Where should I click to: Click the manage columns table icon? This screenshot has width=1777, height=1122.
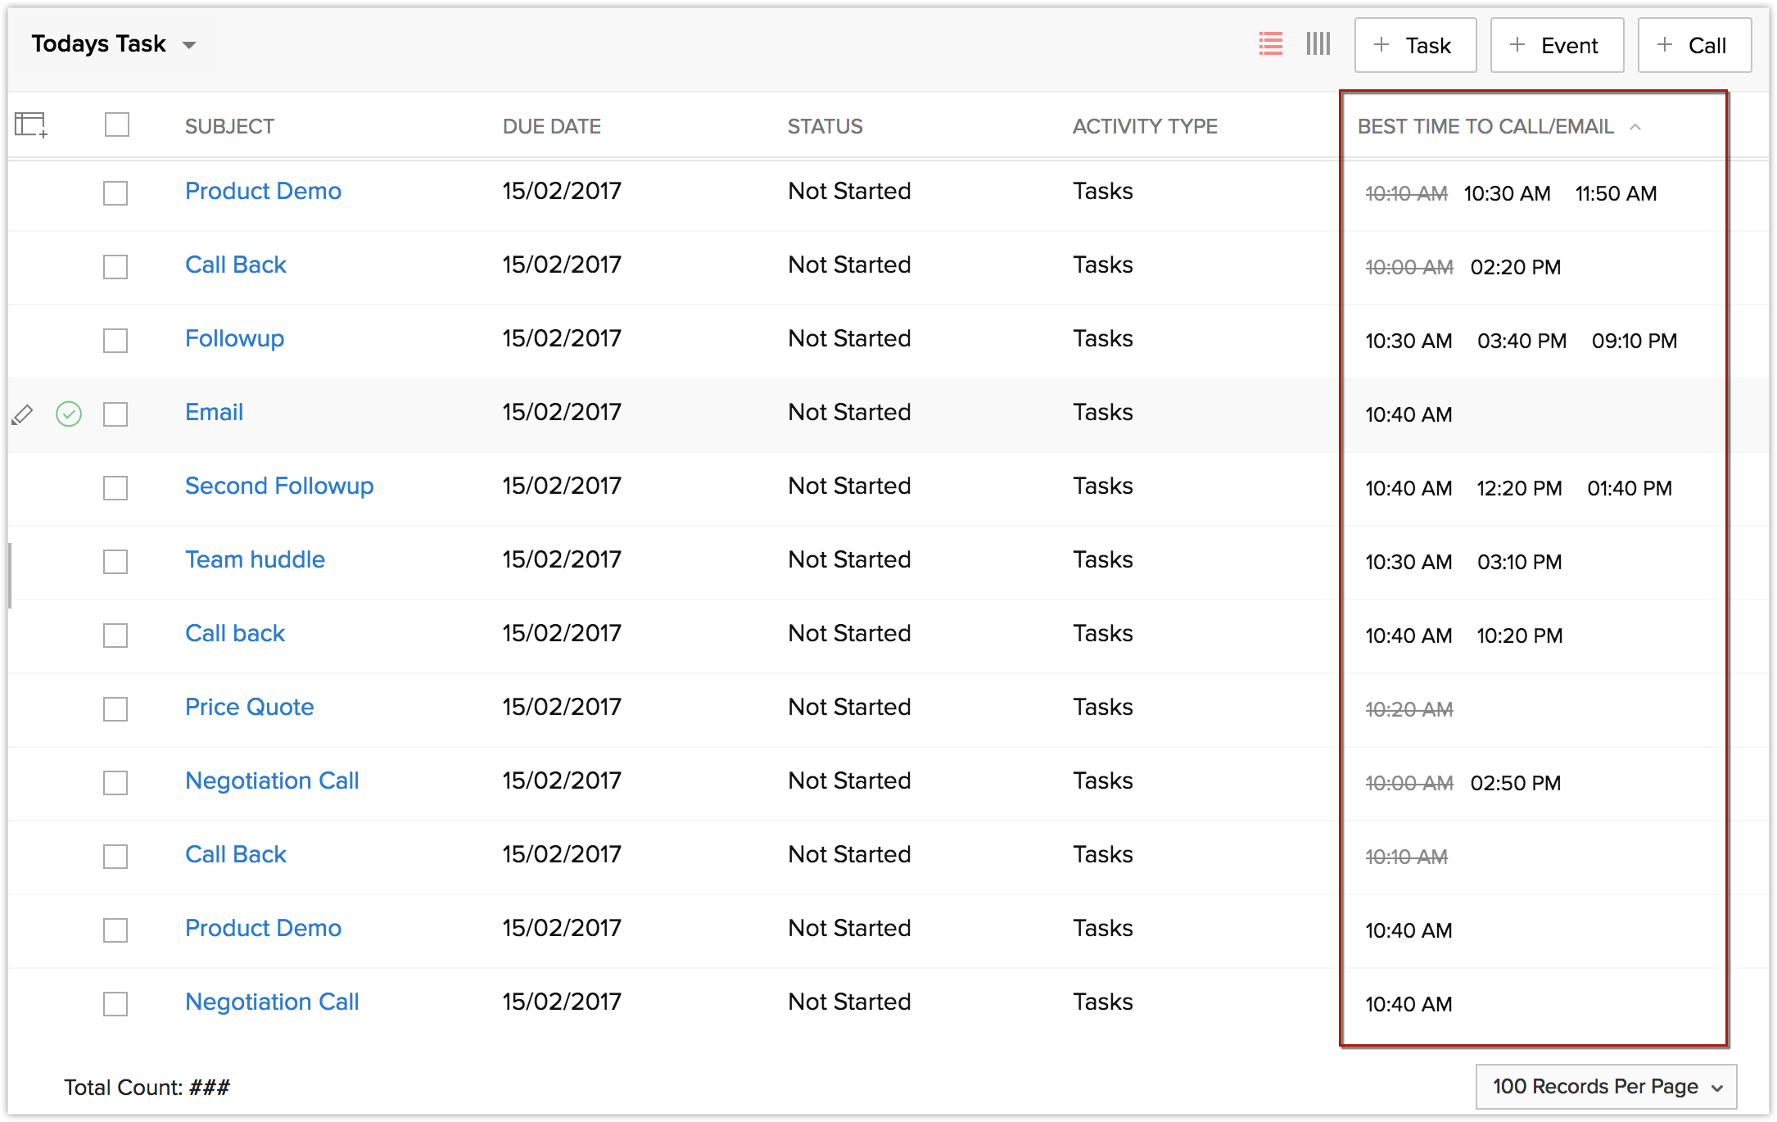[x=31, y=124]
